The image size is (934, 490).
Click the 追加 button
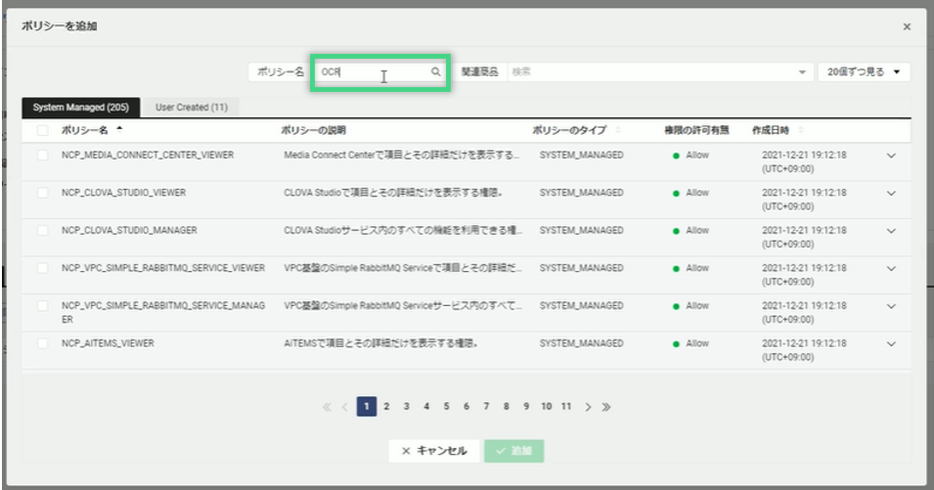[x=514, y=451]
